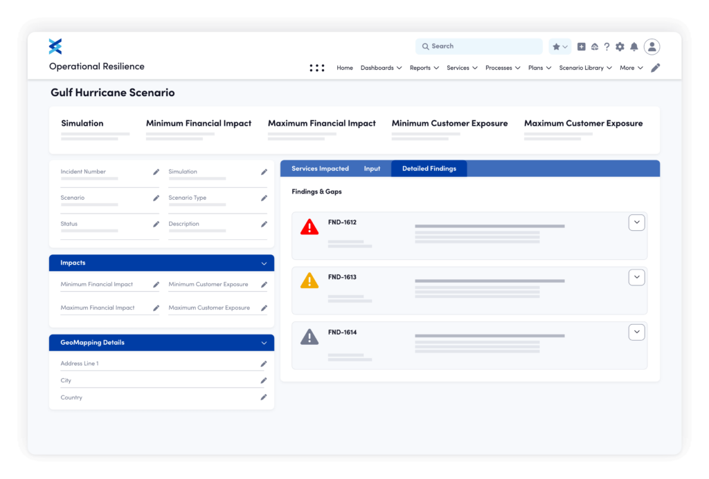This screenshot has height=479, width=709.
Task: Click the App Launcher waffle icon
Action: (317, 67)
